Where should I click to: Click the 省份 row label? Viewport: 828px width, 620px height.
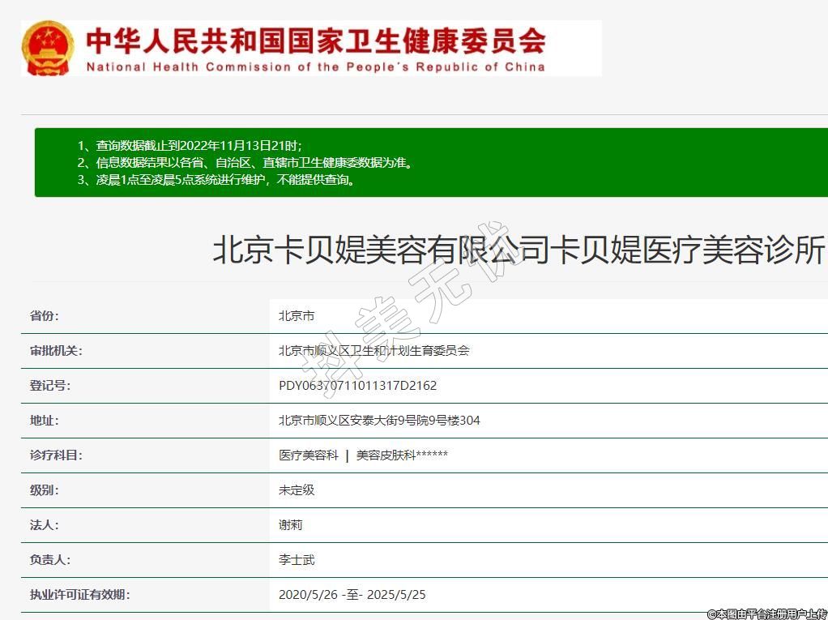[45, 316]
